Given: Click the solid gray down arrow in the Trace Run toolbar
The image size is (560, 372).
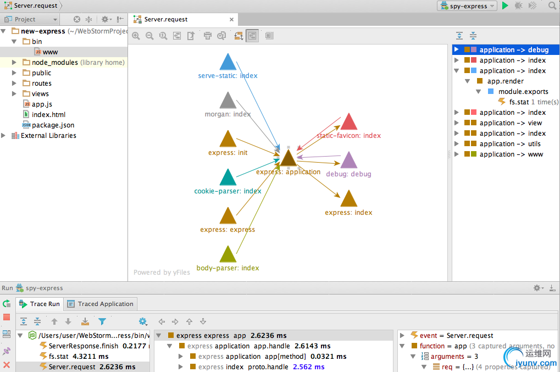Looking at the screenshot, I should [68, 321].
